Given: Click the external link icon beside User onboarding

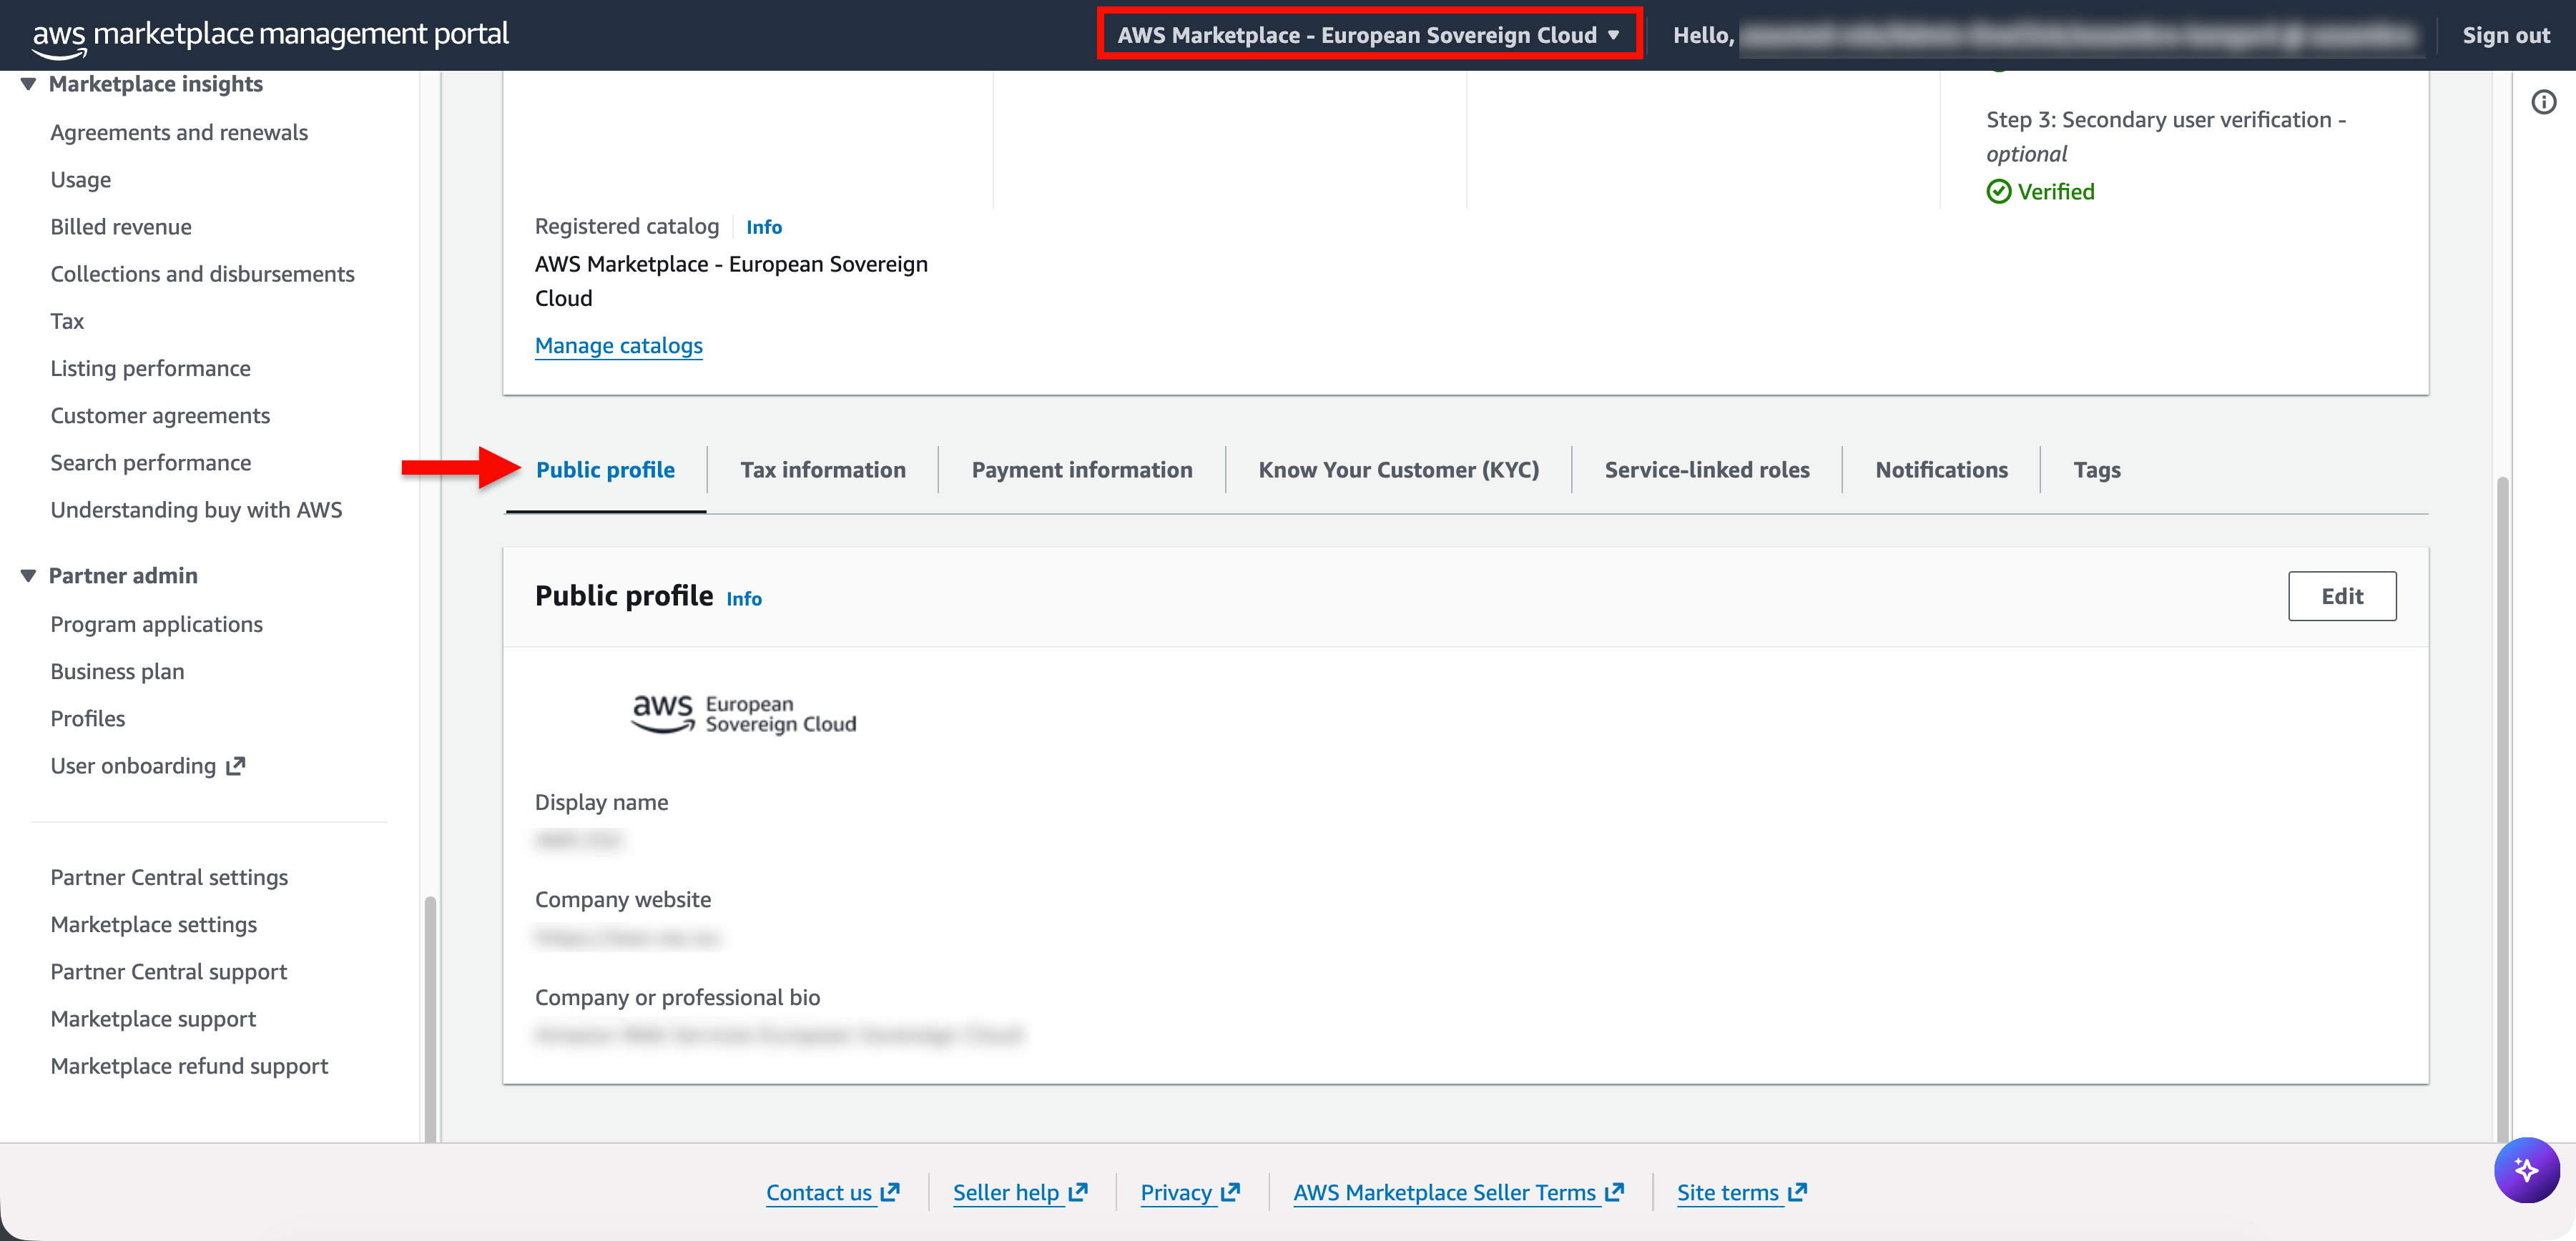Looking at the screenshot, I should (x=236, y=766).
